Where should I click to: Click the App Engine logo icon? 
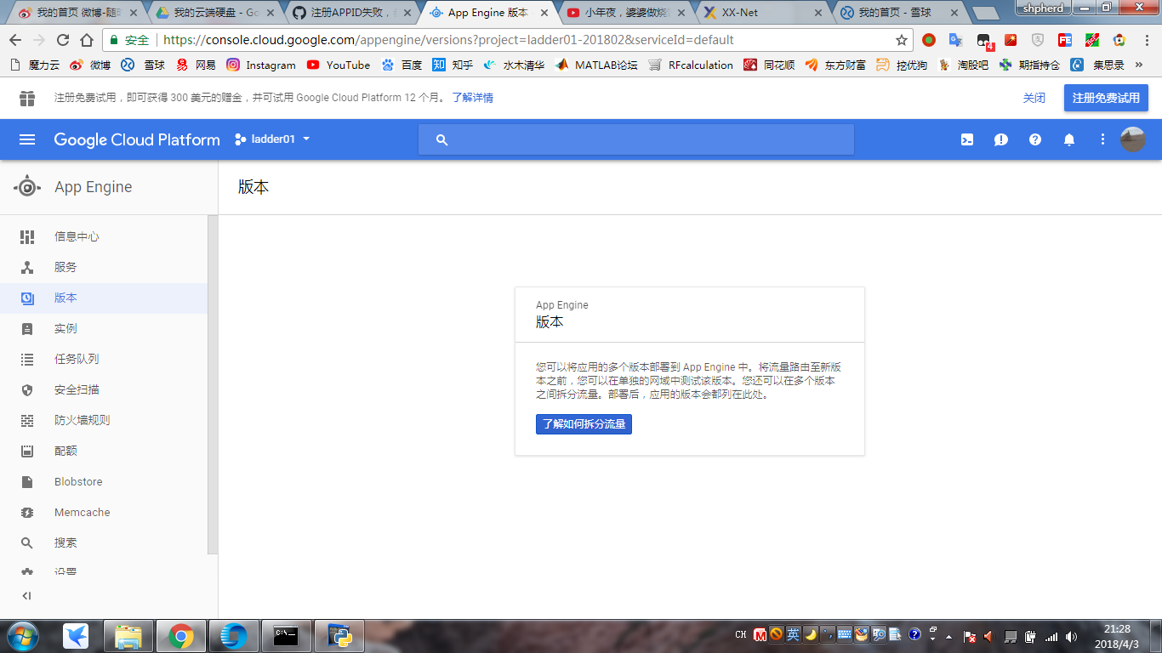27,186
